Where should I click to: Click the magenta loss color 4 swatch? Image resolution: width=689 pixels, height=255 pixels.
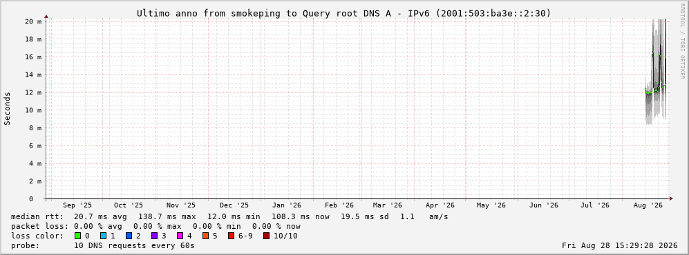(x=180, y=236)
